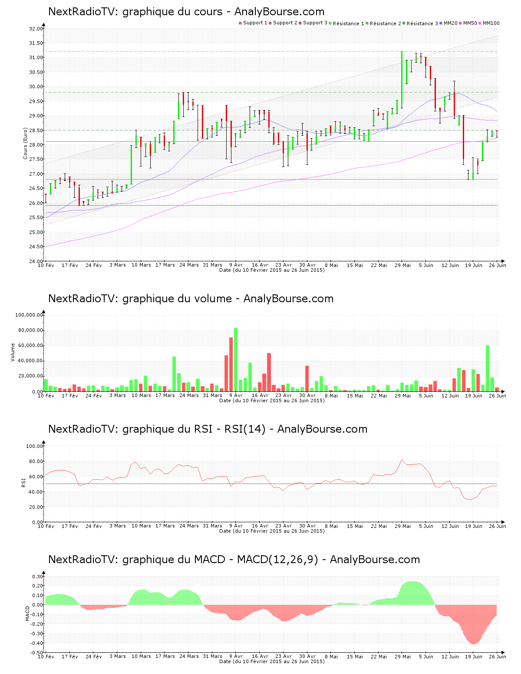Click '3 Mars' date under RSI chart
This screenshot has height=674, width=521.
click(x=117, y=526)
